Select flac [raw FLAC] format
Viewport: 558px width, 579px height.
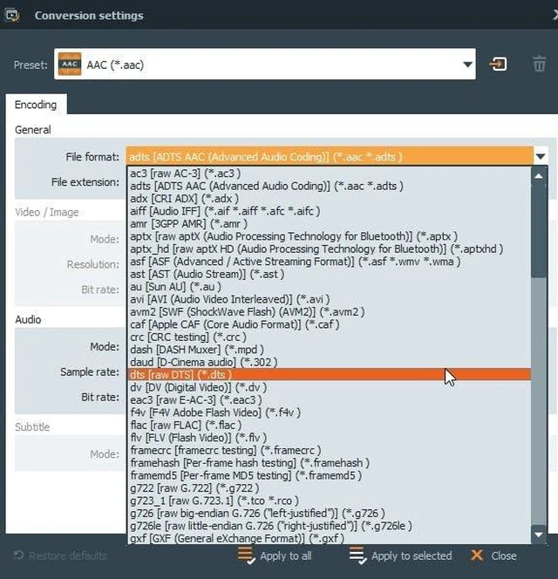pos(329,425)
